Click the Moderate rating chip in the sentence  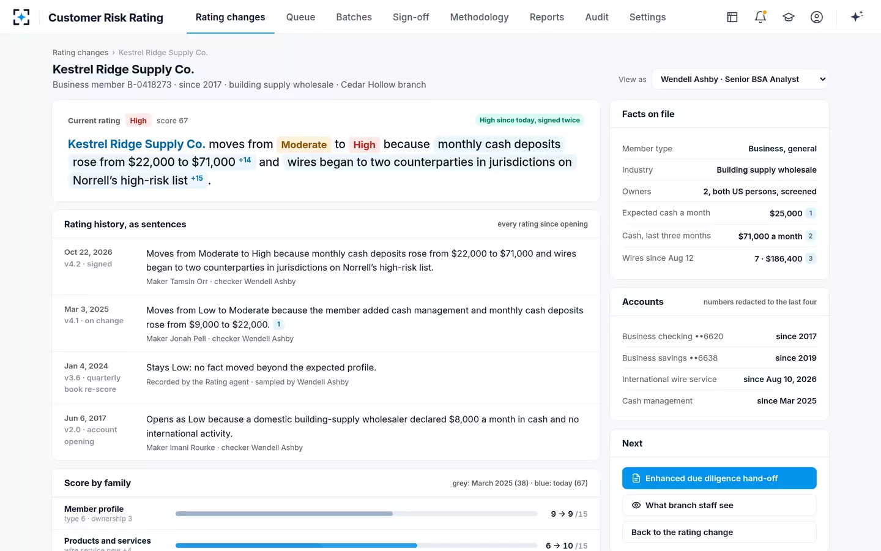[x=304, y=144]
